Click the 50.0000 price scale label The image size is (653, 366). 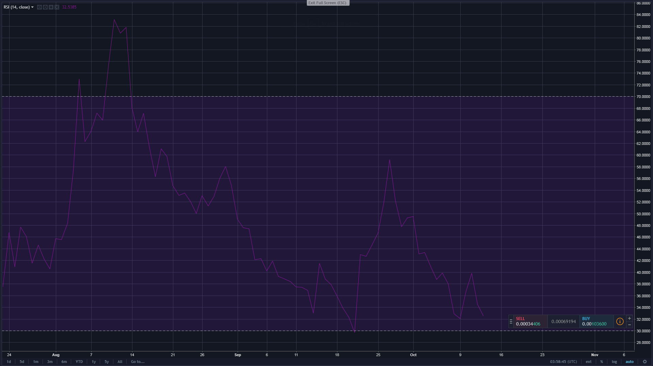point(643,214)
